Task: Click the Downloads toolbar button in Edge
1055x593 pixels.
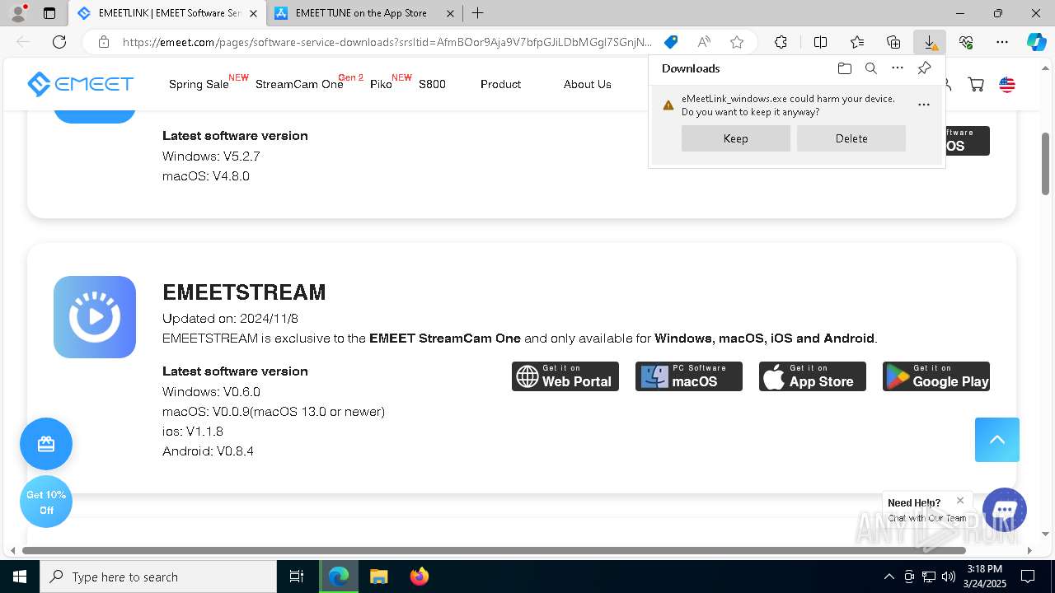Action: pyautogui.click(x=930, y=42)
